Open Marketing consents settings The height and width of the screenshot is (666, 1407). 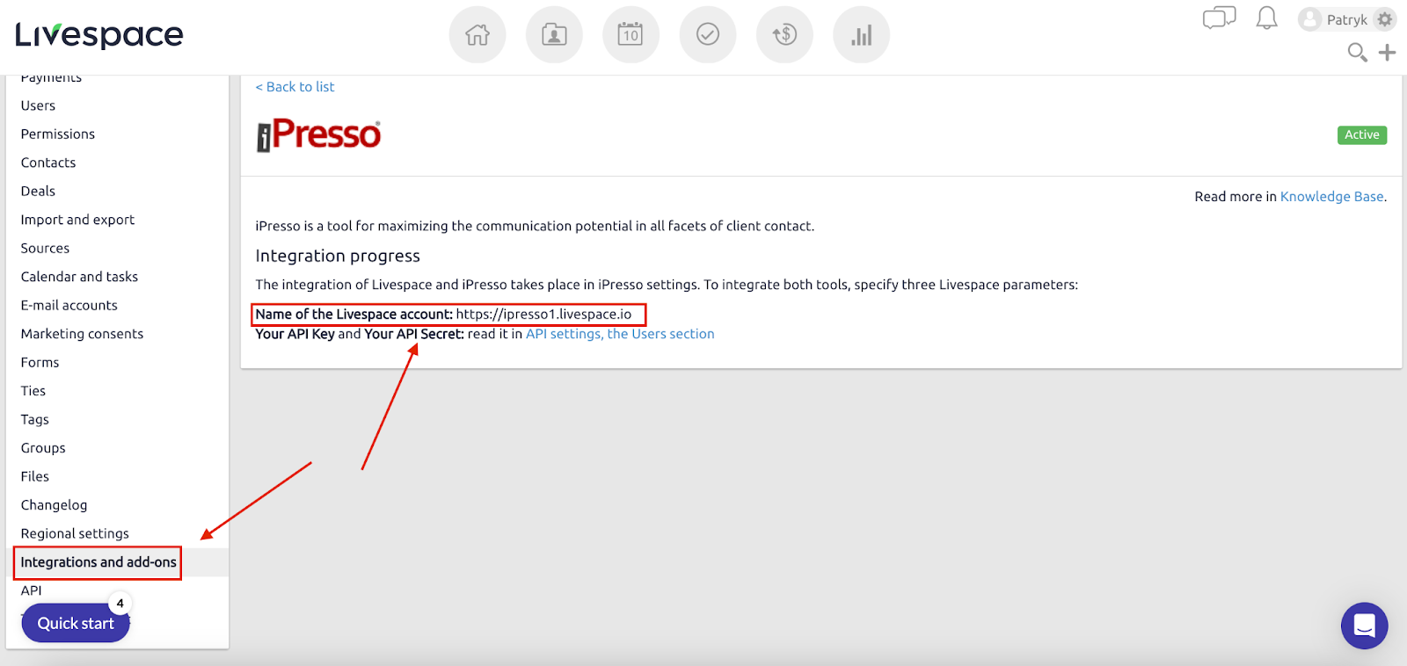pyautogui.click(x=82, y=334)
